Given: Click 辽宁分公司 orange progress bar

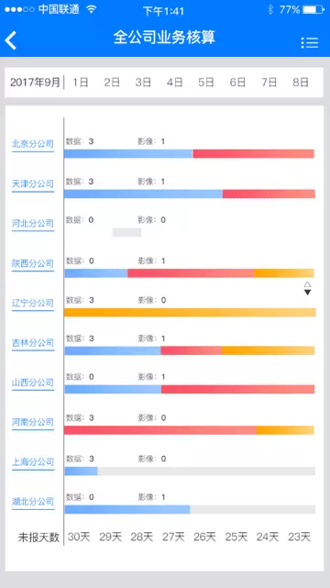Looking at the screenshot, I should (x=190, y=313).
